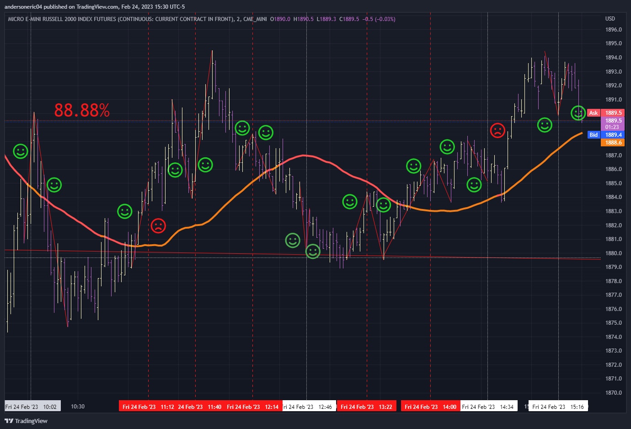Click the 1896.0 price axis label
The height and width of the screenshot is (429, 631).
614,30
